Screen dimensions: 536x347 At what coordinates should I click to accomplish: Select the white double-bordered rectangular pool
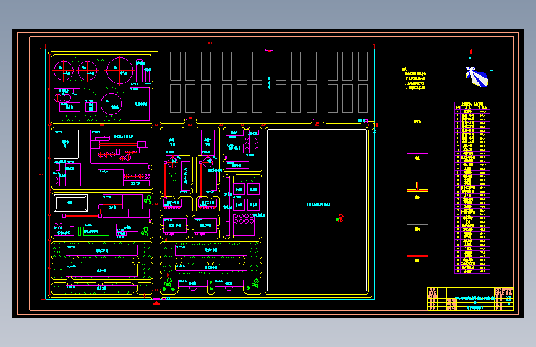click(70, 203)
